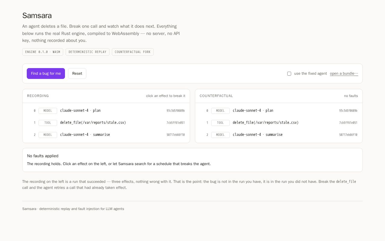385x241 pixels.
Task: Click the MODEL tag on Counterfactual row 0
Action: [220, 111]
